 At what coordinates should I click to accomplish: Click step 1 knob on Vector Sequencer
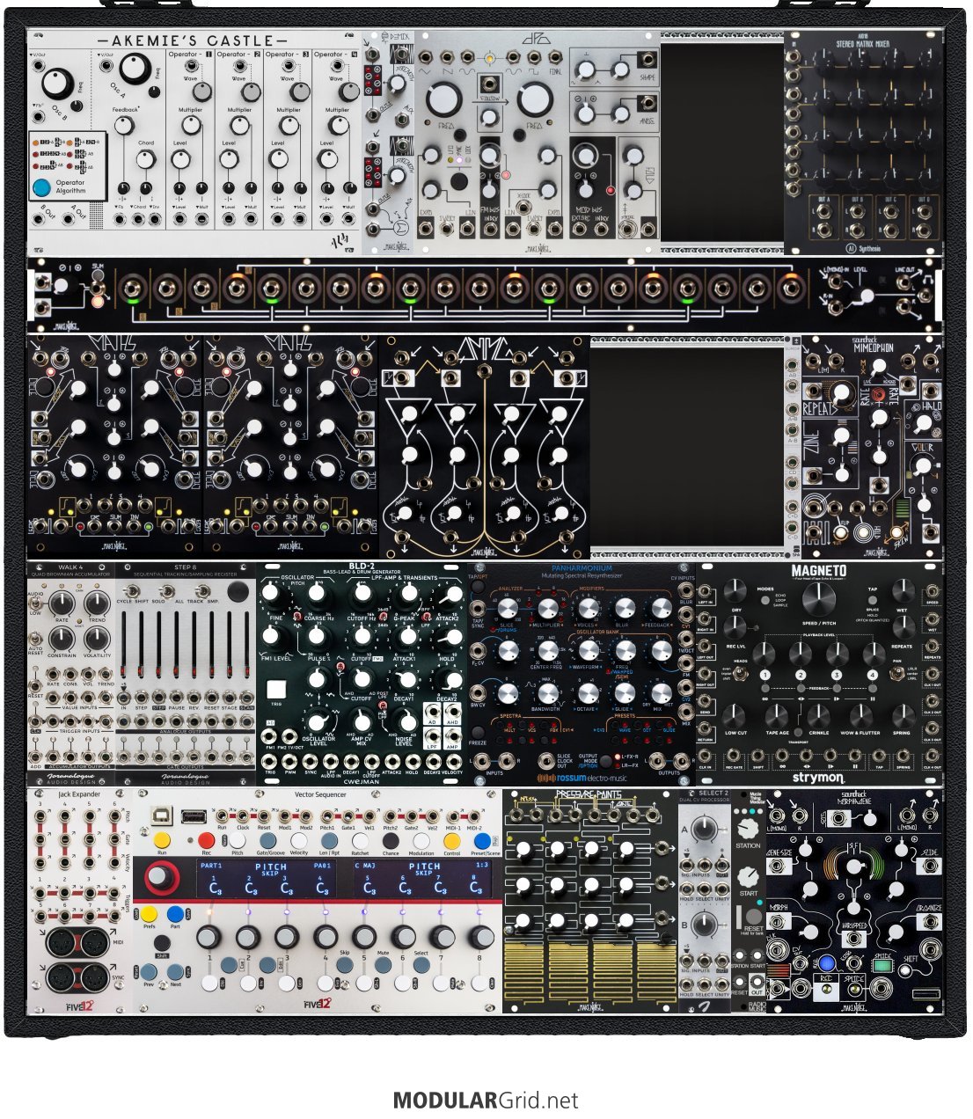click(208, 937)
